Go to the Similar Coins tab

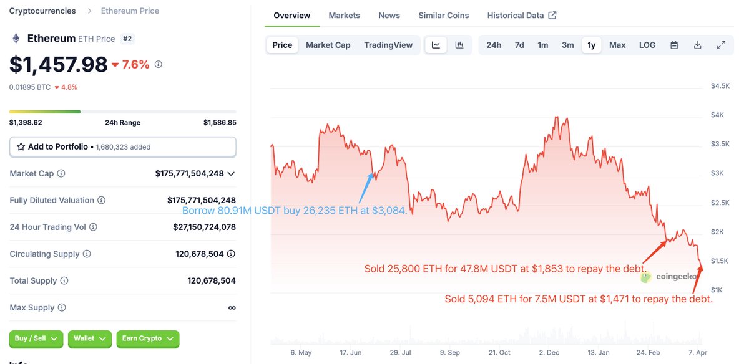[443, 15]
